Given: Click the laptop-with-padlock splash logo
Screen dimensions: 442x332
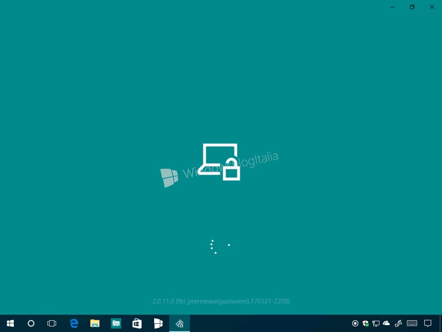Looking at the screenshot, I should pos(219,162).
